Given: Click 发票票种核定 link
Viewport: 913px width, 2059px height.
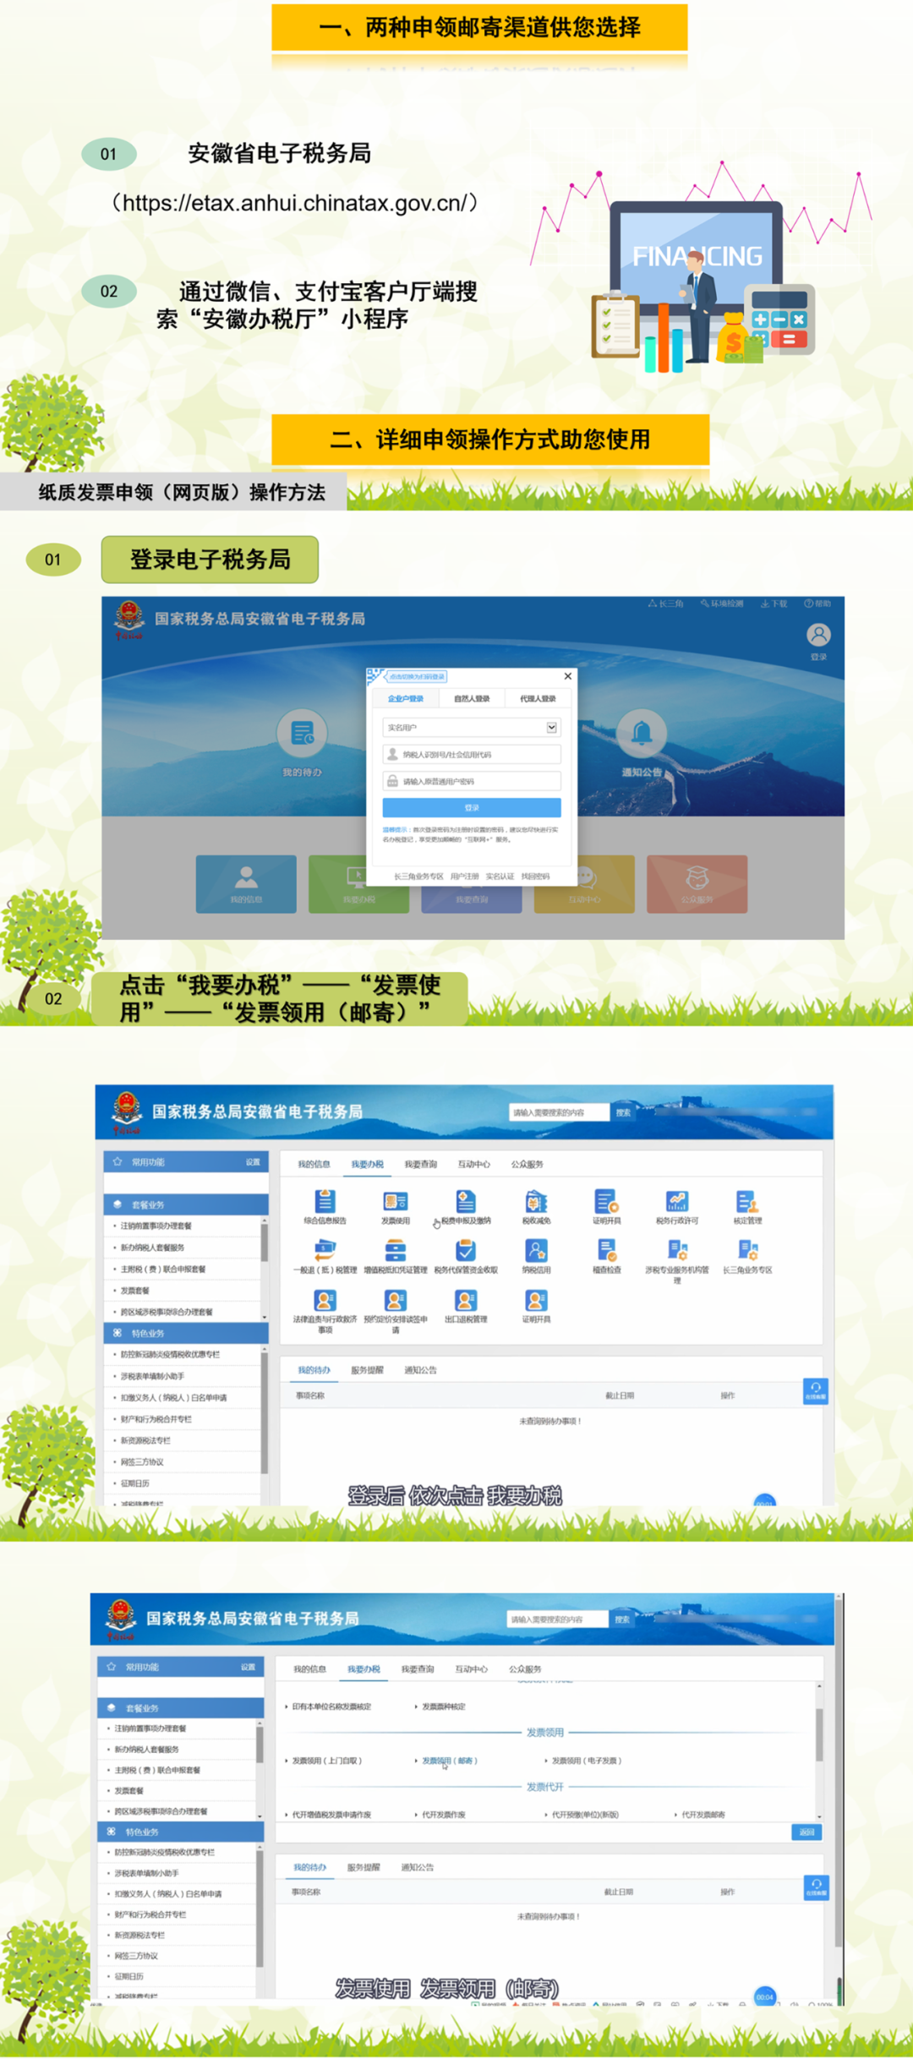Looking at the screenshot, I should 444,1707.
